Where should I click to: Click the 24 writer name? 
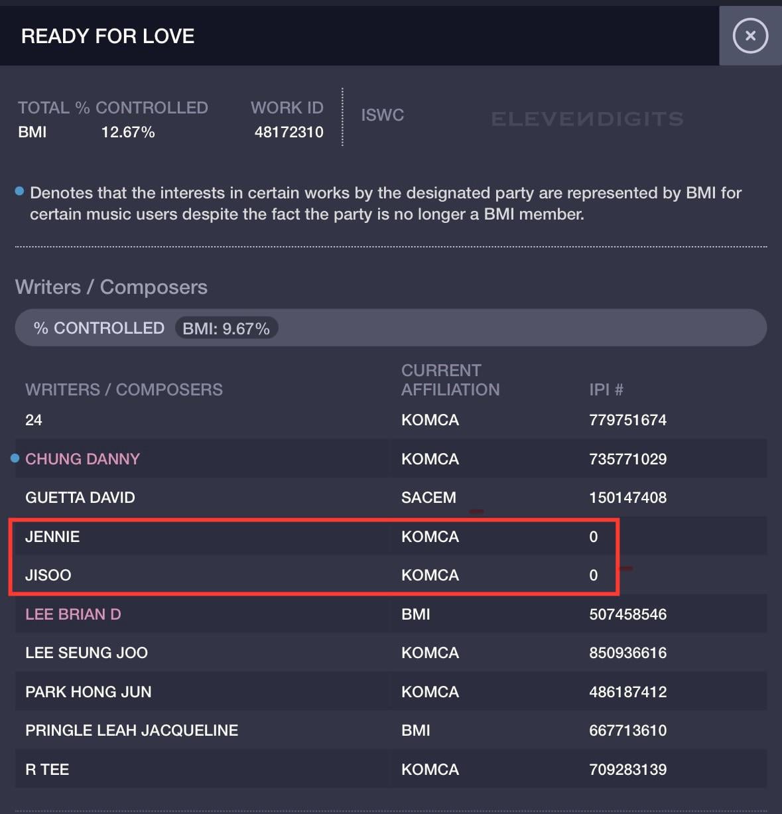[x=34, y=420]
